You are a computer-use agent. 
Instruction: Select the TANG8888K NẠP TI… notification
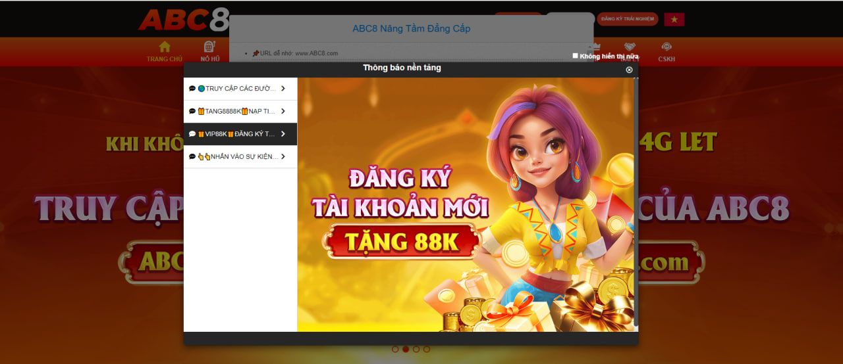240,111
